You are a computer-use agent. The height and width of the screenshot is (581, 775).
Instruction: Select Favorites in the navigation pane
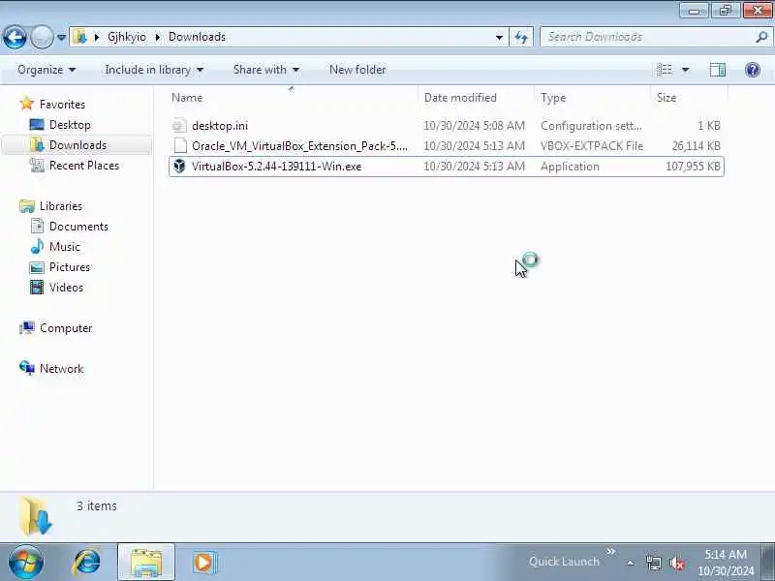tap(62, 105)
